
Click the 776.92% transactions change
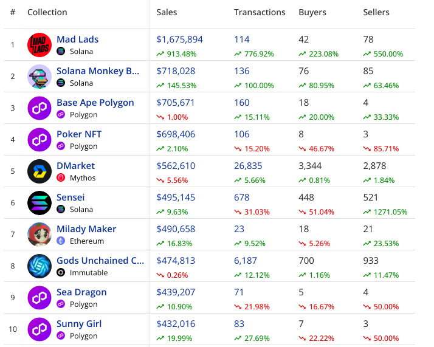pyautogui.click(x=259, y=53)
